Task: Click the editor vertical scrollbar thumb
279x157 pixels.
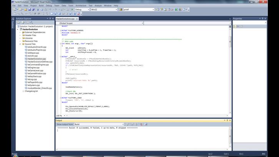Action: (x=230, y=41)
